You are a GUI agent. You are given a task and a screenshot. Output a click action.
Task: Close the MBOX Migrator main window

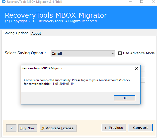(153, 1)
